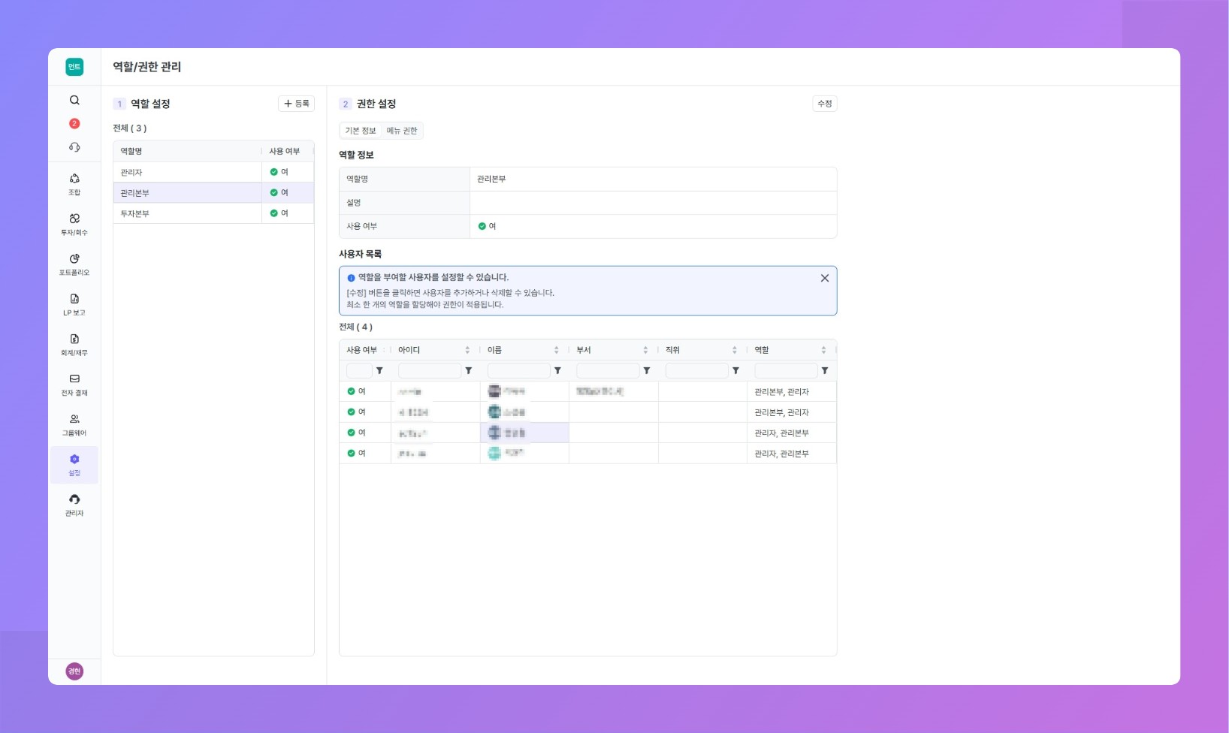Viewport: 1229px width, 733px height.
Task: Click the 역할 filter input field
Action: pos(786,370)
